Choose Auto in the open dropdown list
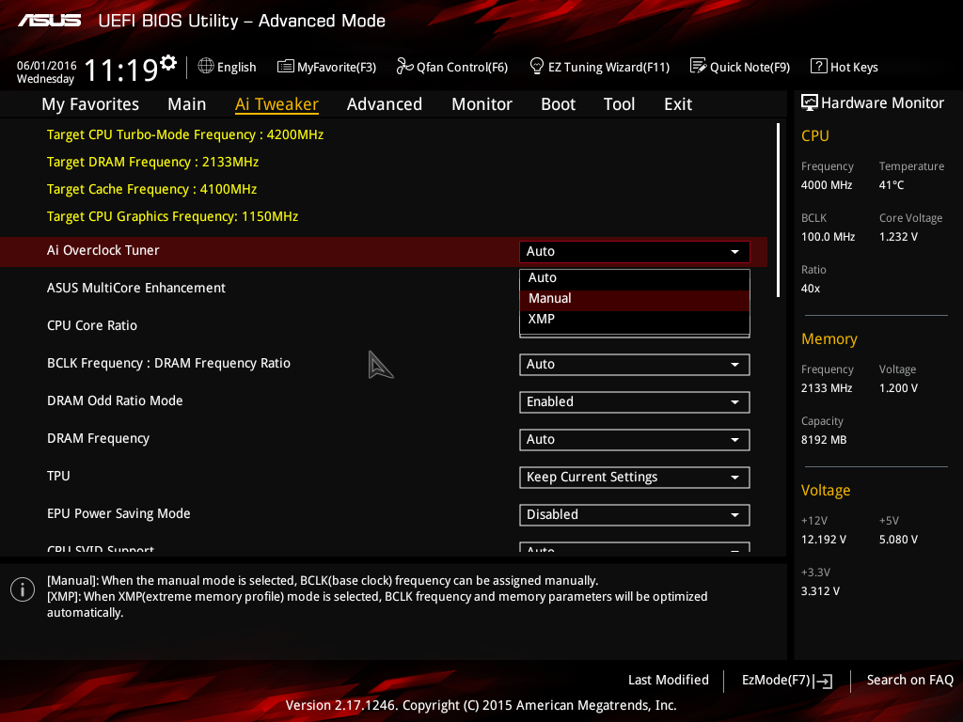The width and height of the screenshot is (963, 722). click(635, 277)
